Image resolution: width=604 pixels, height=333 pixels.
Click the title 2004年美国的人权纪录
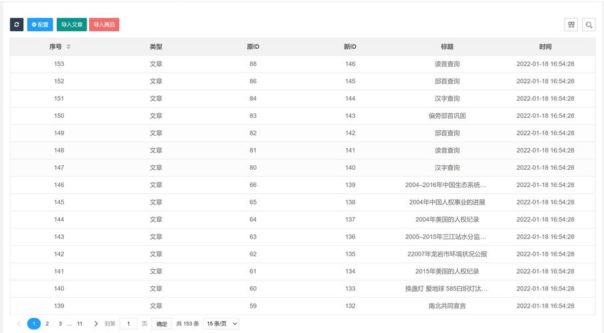[448, 220]
